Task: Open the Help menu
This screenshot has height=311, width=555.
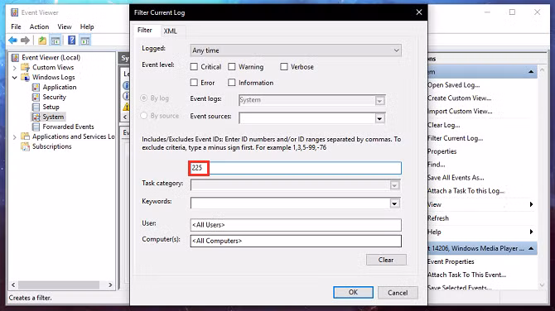Action: tap(87, 26)
